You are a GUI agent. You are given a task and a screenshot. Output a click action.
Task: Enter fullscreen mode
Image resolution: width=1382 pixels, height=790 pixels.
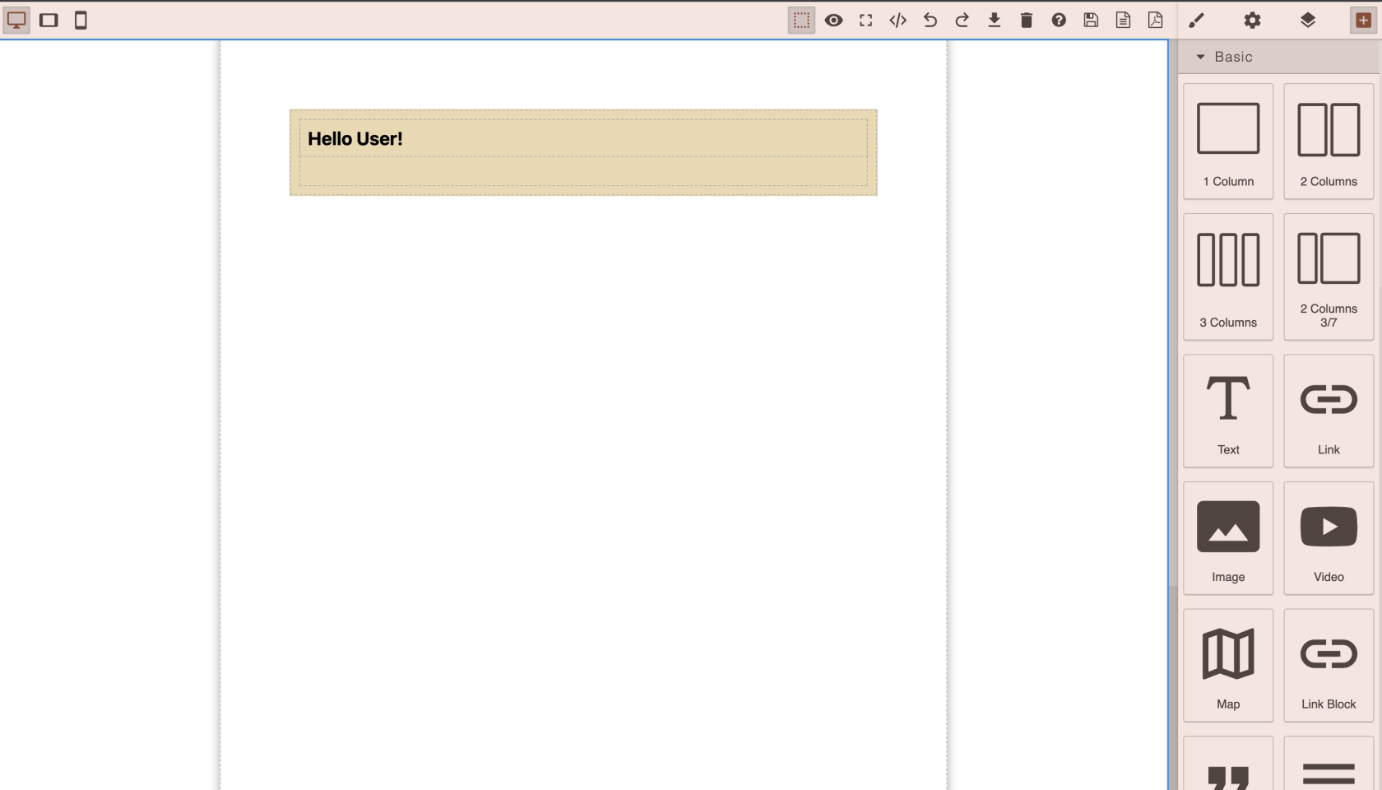coord(865,20)
